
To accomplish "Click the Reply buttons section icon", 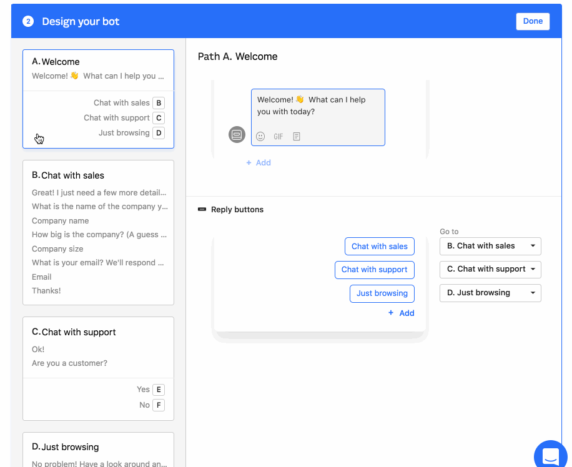I will pyautogui.click(x=202, y=210).
